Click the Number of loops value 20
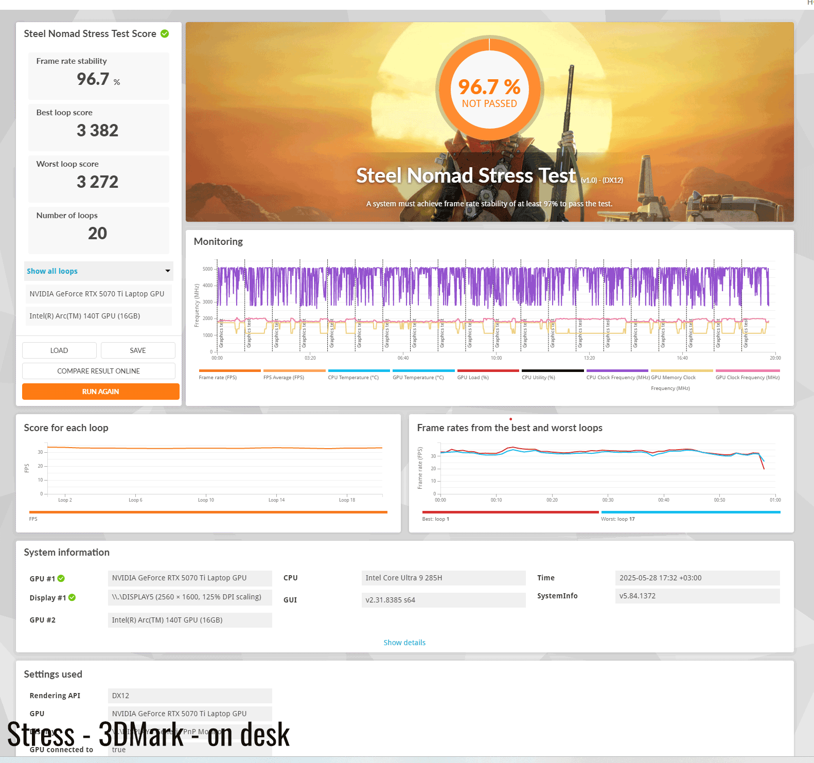Image resolution: width=814 pixels, height=763 pixels. pyautogui.click(x=98, y=234)
